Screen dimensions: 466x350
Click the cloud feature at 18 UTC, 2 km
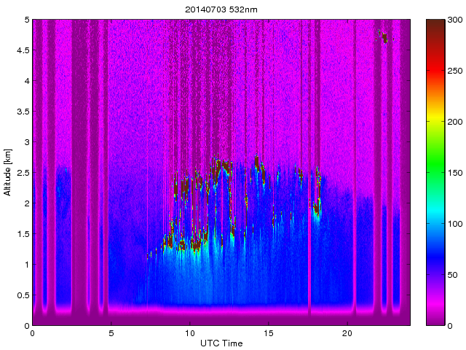[x=317, y=209]
